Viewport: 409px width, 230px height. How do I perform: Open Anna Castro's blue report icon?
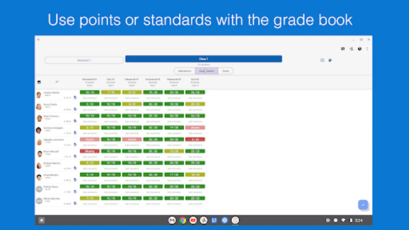(x=75, y=109)
